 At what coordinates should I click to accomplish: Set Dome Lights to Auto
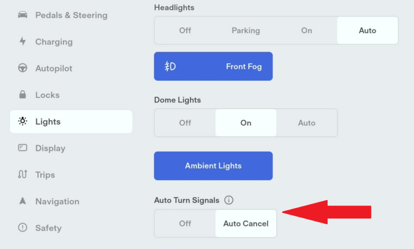(x=306, y=123)
